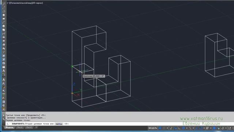Switch to the Лист2 layout tab
The height and width of the screenshot is (132, 234).
[29, 128]
